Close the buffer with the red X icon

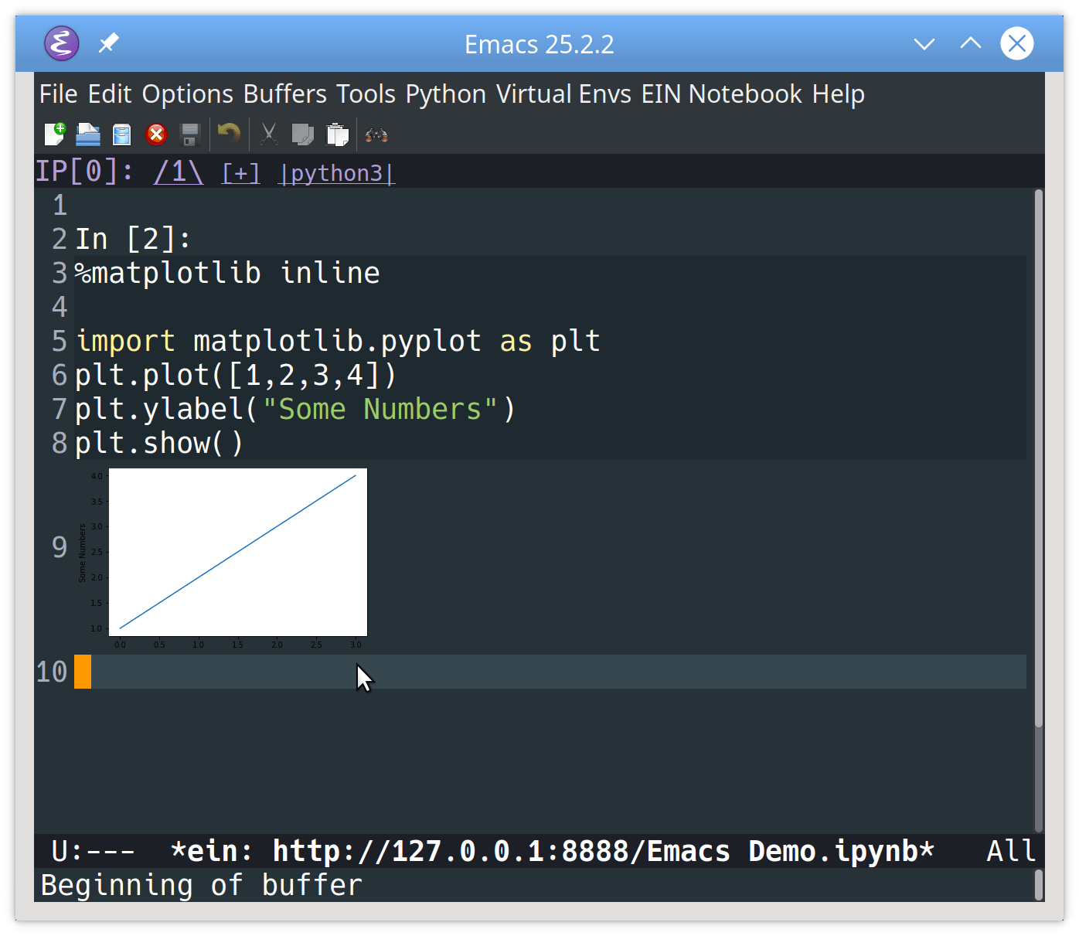coord(156,134)
